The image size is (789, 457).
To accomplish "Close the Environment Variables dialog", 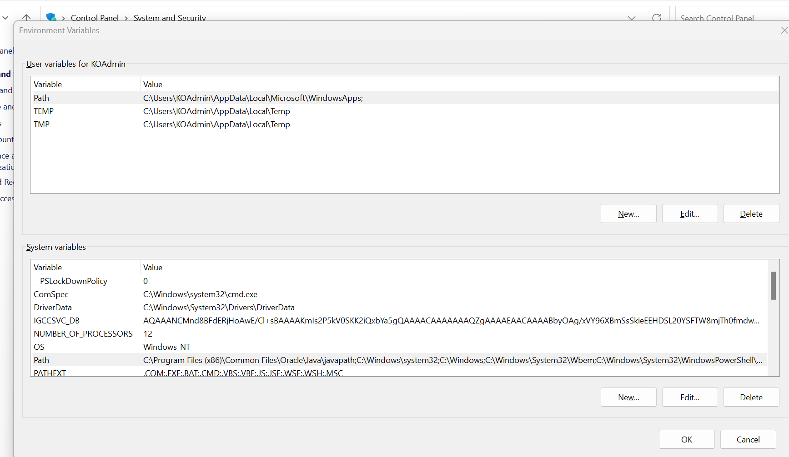I will [x=784, y=30].
